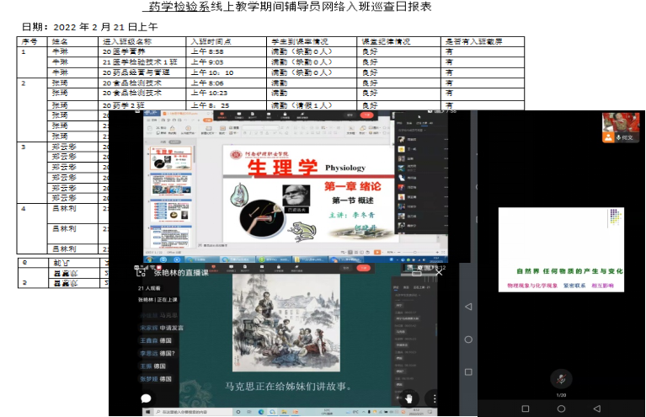
Task: Open the three-dot more options in livestream
Action: click(433, 398)
